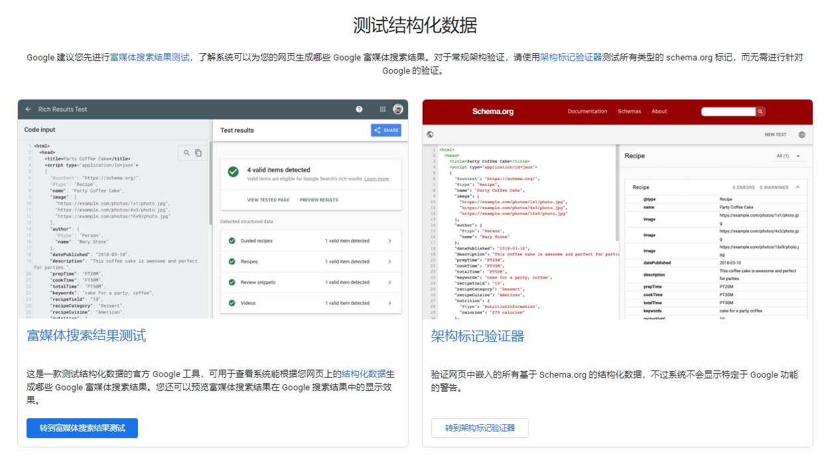
Task: Open 架构标记验证器 link in intro paragraph
Action: 571,58
